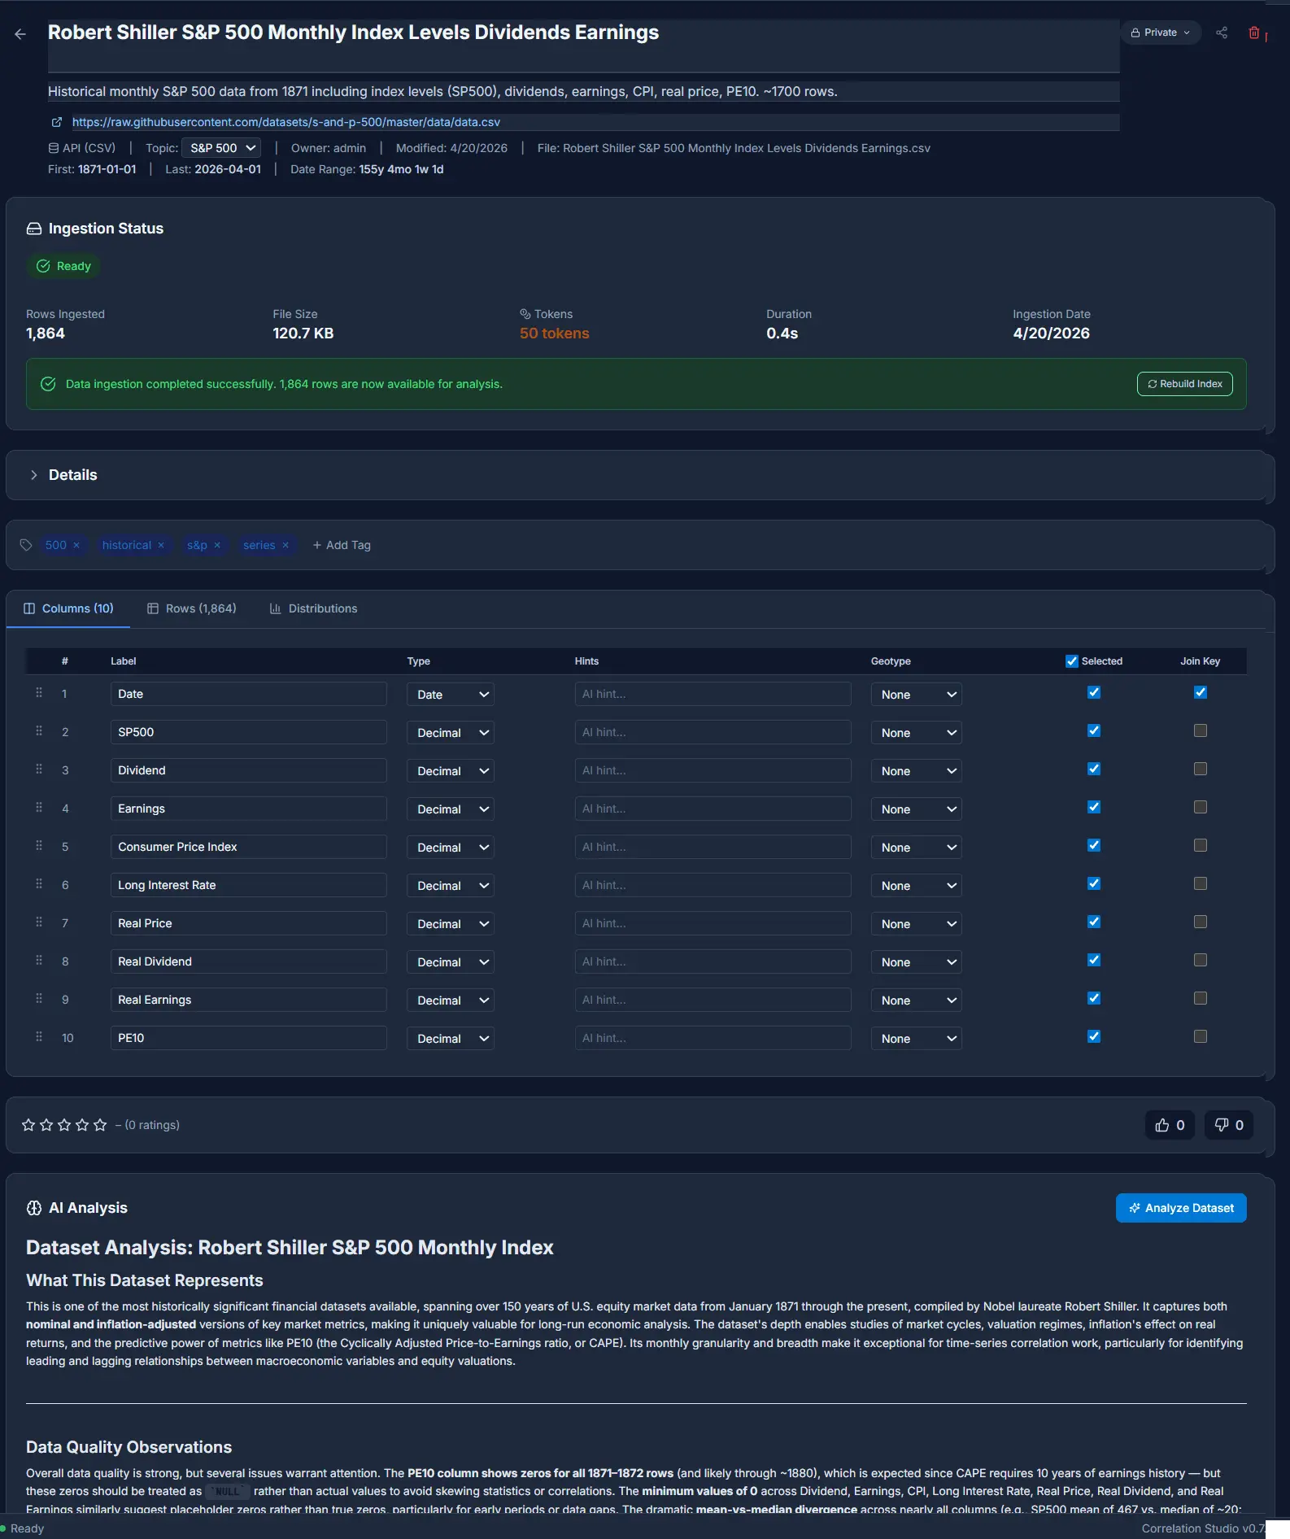Rate the dataset one star
Screen dimensions: 1290x1539
28,1125
